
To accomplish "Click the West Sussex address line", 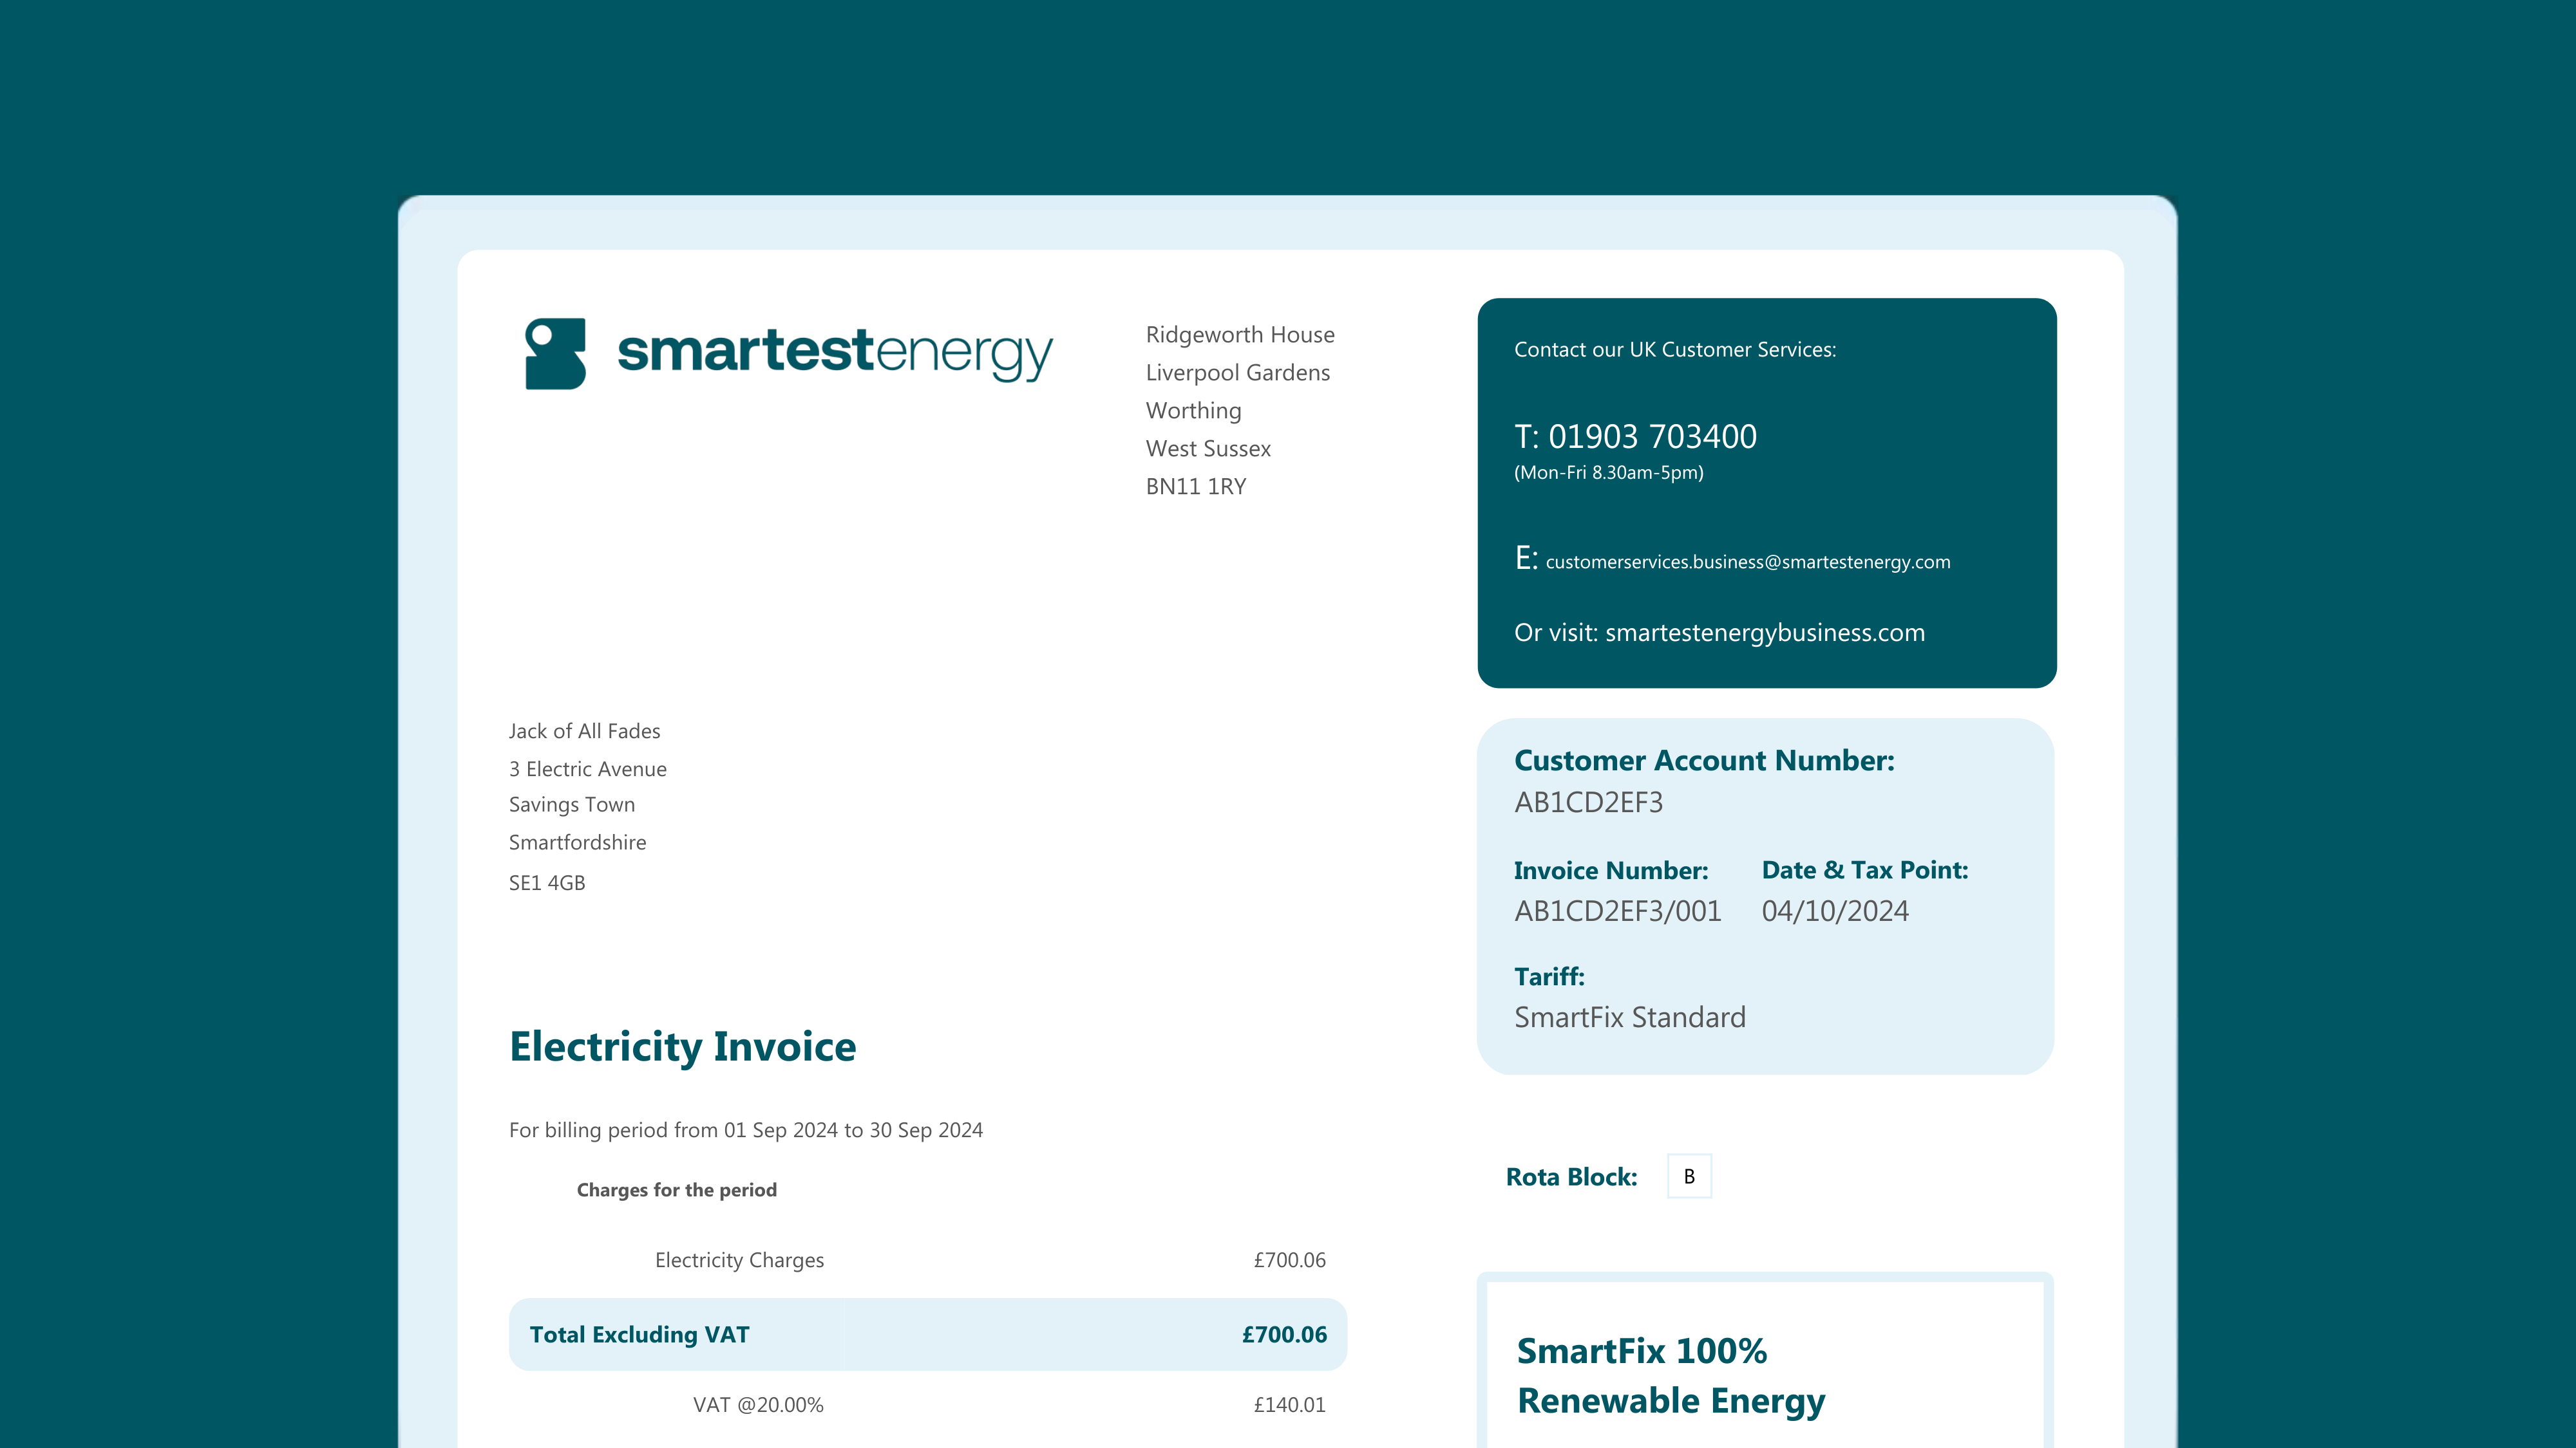I will point(1208,449).
